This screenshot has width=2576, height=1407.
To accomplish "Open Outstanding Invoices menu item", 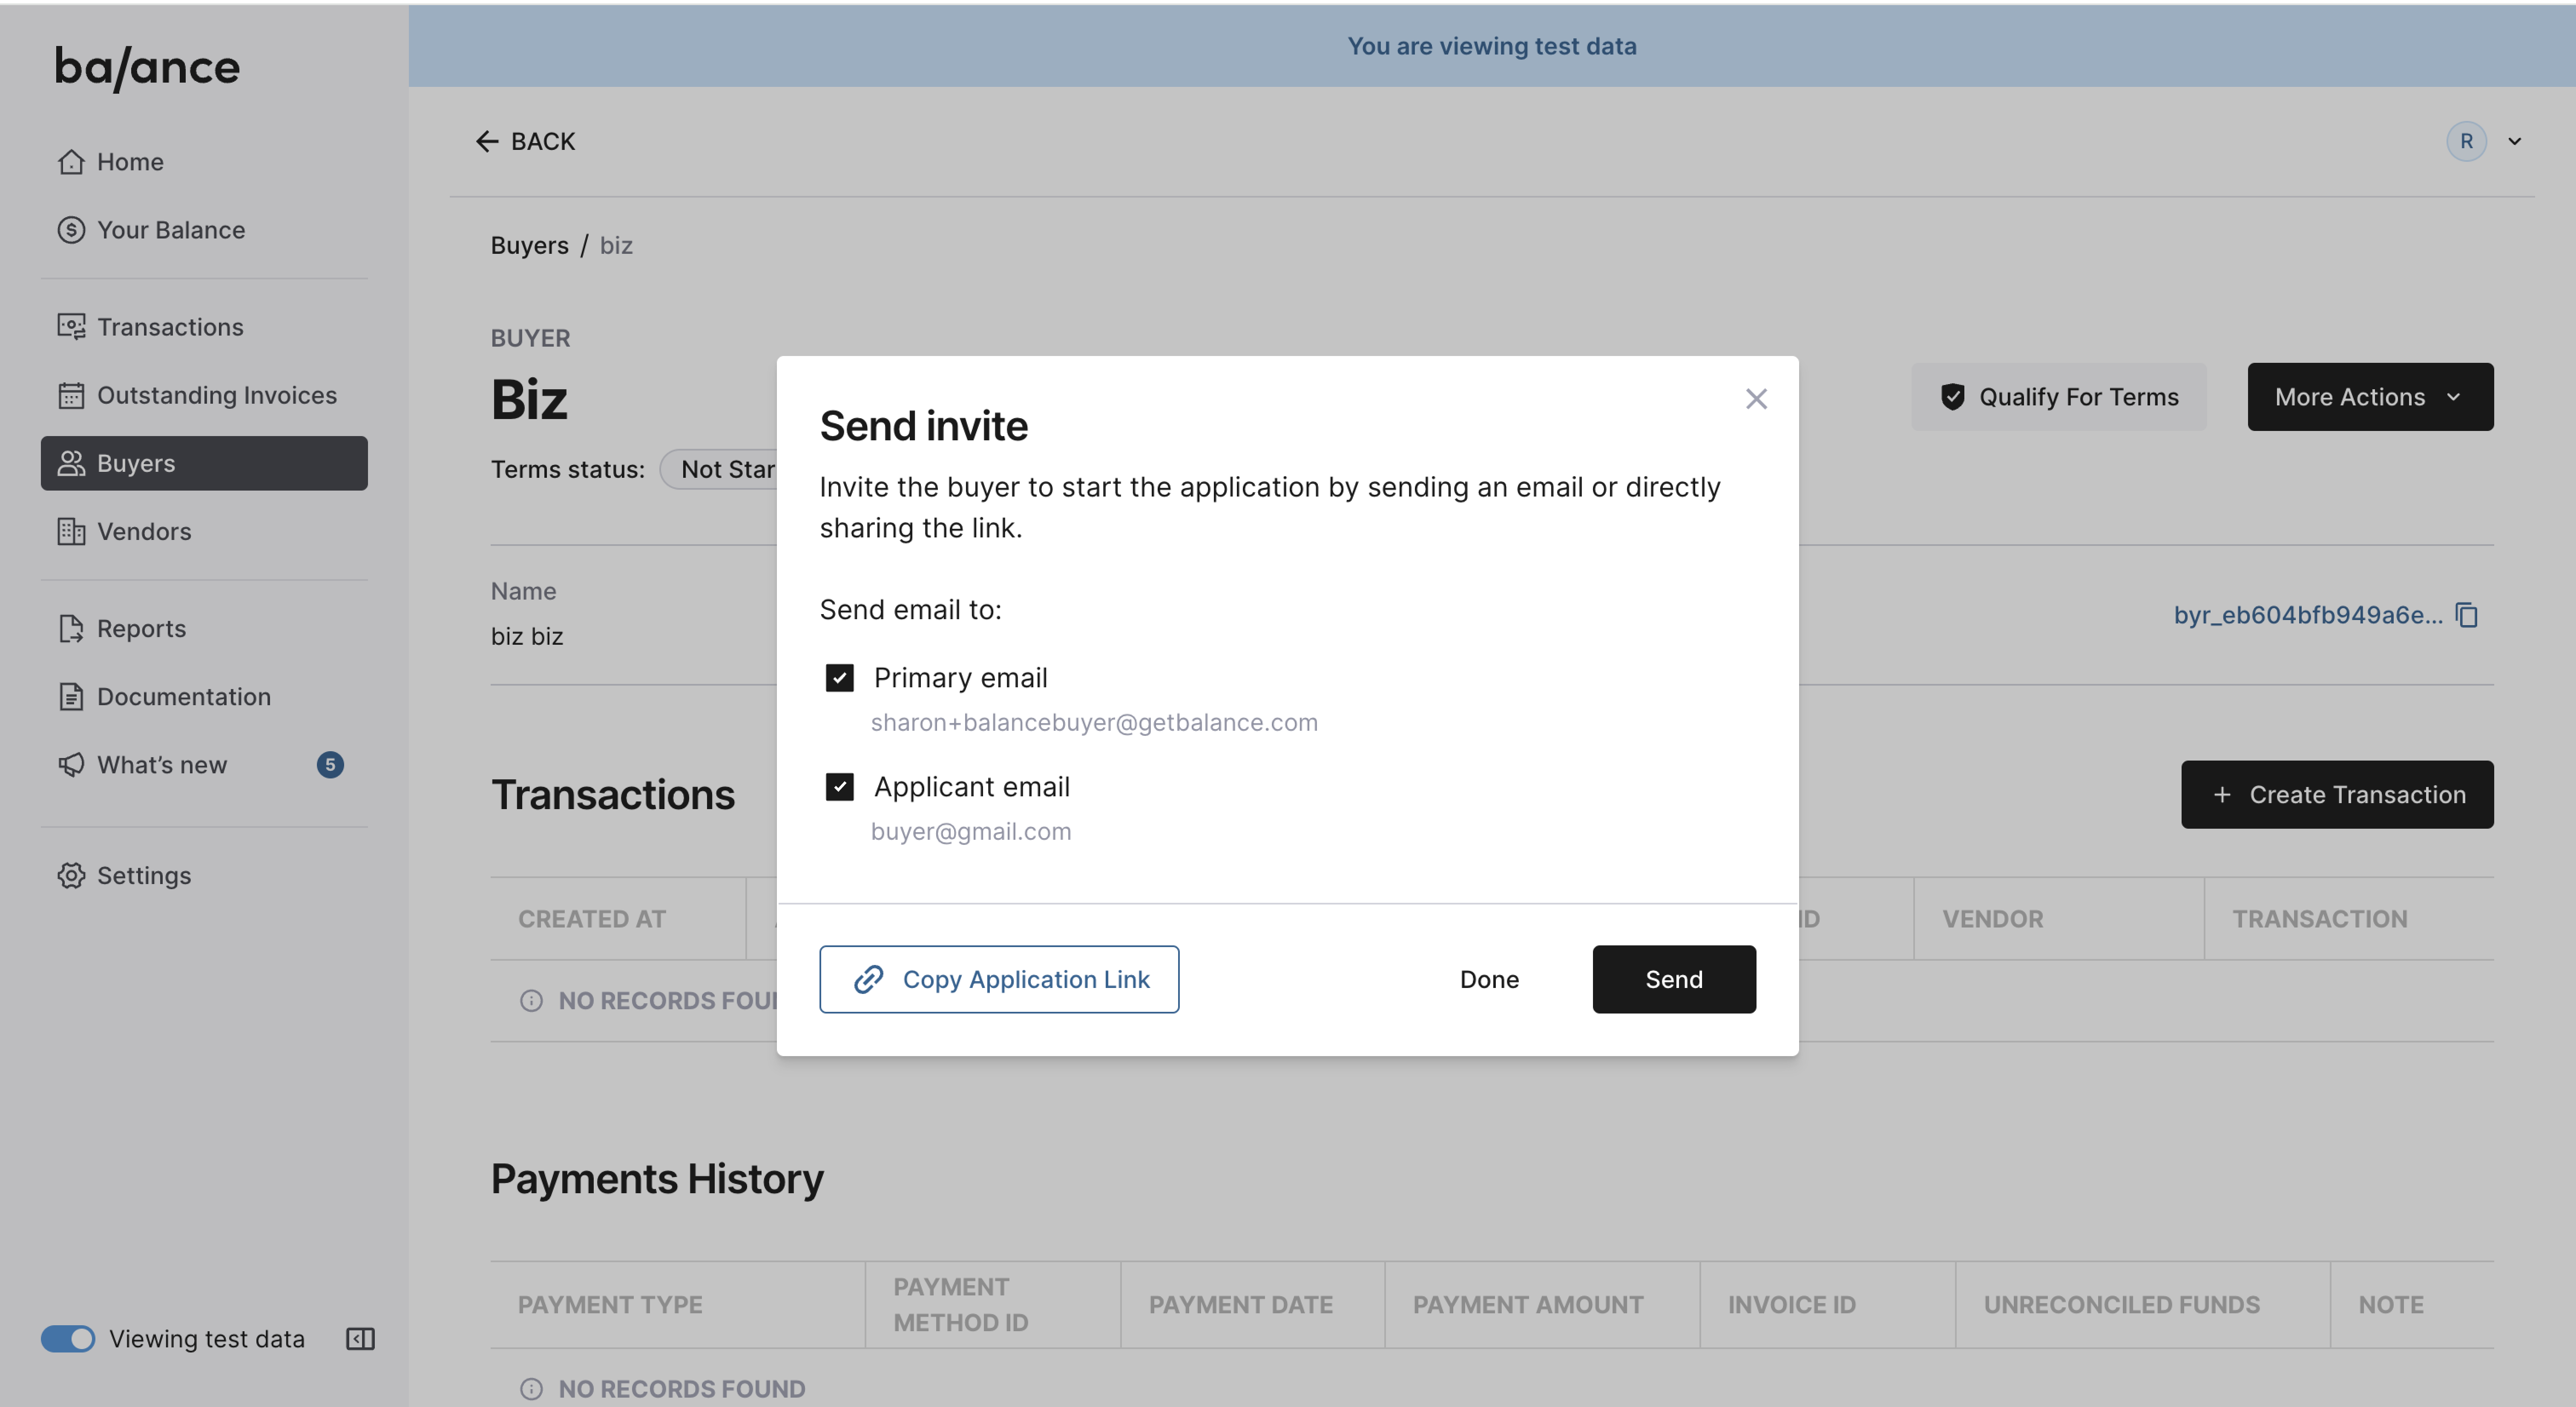I will pos(204,395).
